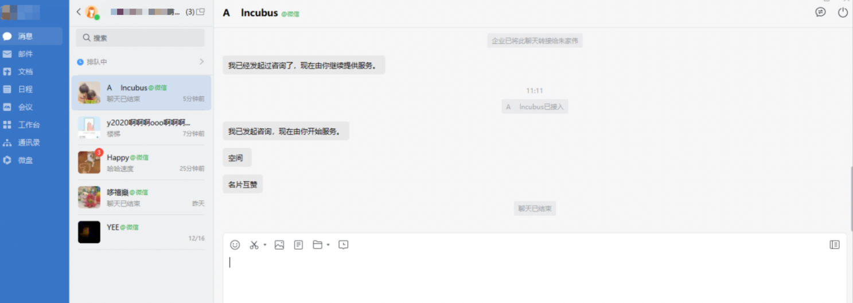
Task: Select the scissors screenshot tool
Action: click(254, 245)
